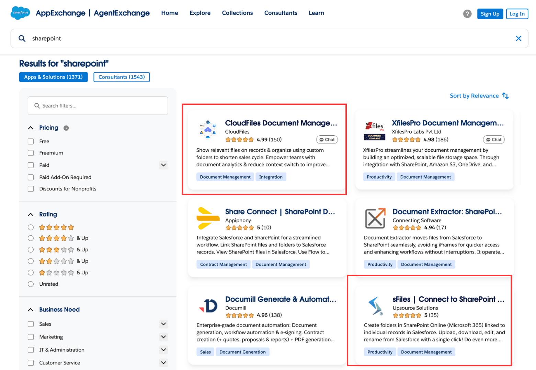Open the Collections menu item

(237, 13)
